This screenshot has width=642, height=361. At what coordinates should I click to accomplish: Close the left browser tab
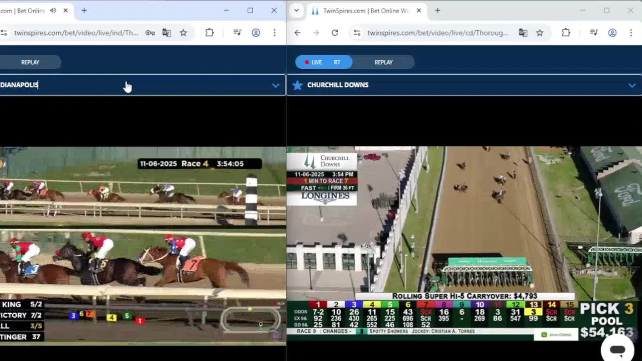click(65, 11)
